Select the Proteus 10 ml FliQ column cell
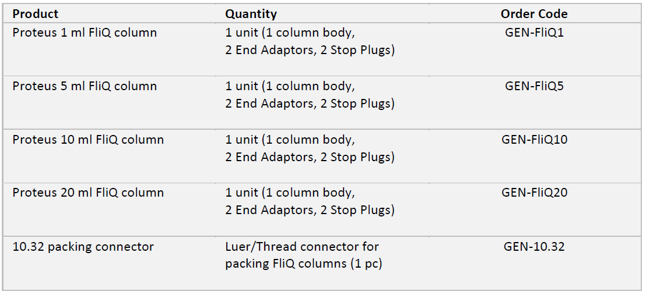646x295 pixels. (88, 140)
